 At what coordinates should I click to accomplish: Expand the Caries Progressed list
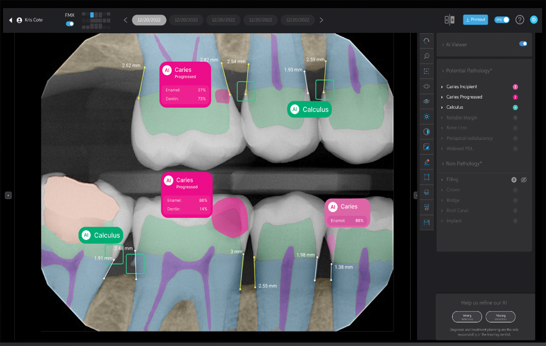click(464, 97)
